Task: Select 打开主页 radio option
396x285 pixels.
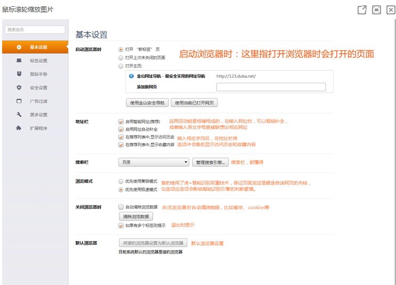Action: (x=121, y=66)
